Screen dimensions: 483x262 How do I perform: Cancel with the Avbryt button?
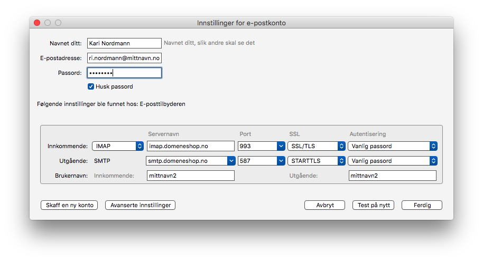[324, 205]
